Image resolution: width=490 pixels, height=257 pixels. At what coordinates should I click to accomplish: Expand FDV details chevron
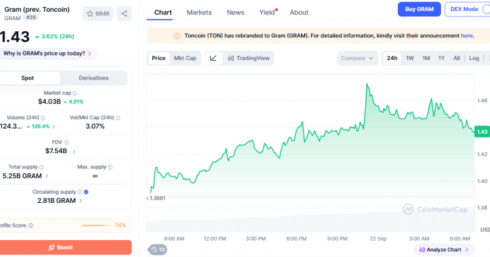[x=74, y=151]
